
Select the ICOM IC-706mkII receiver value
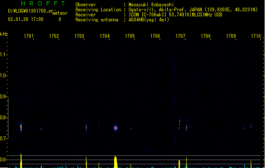(175, 15)
